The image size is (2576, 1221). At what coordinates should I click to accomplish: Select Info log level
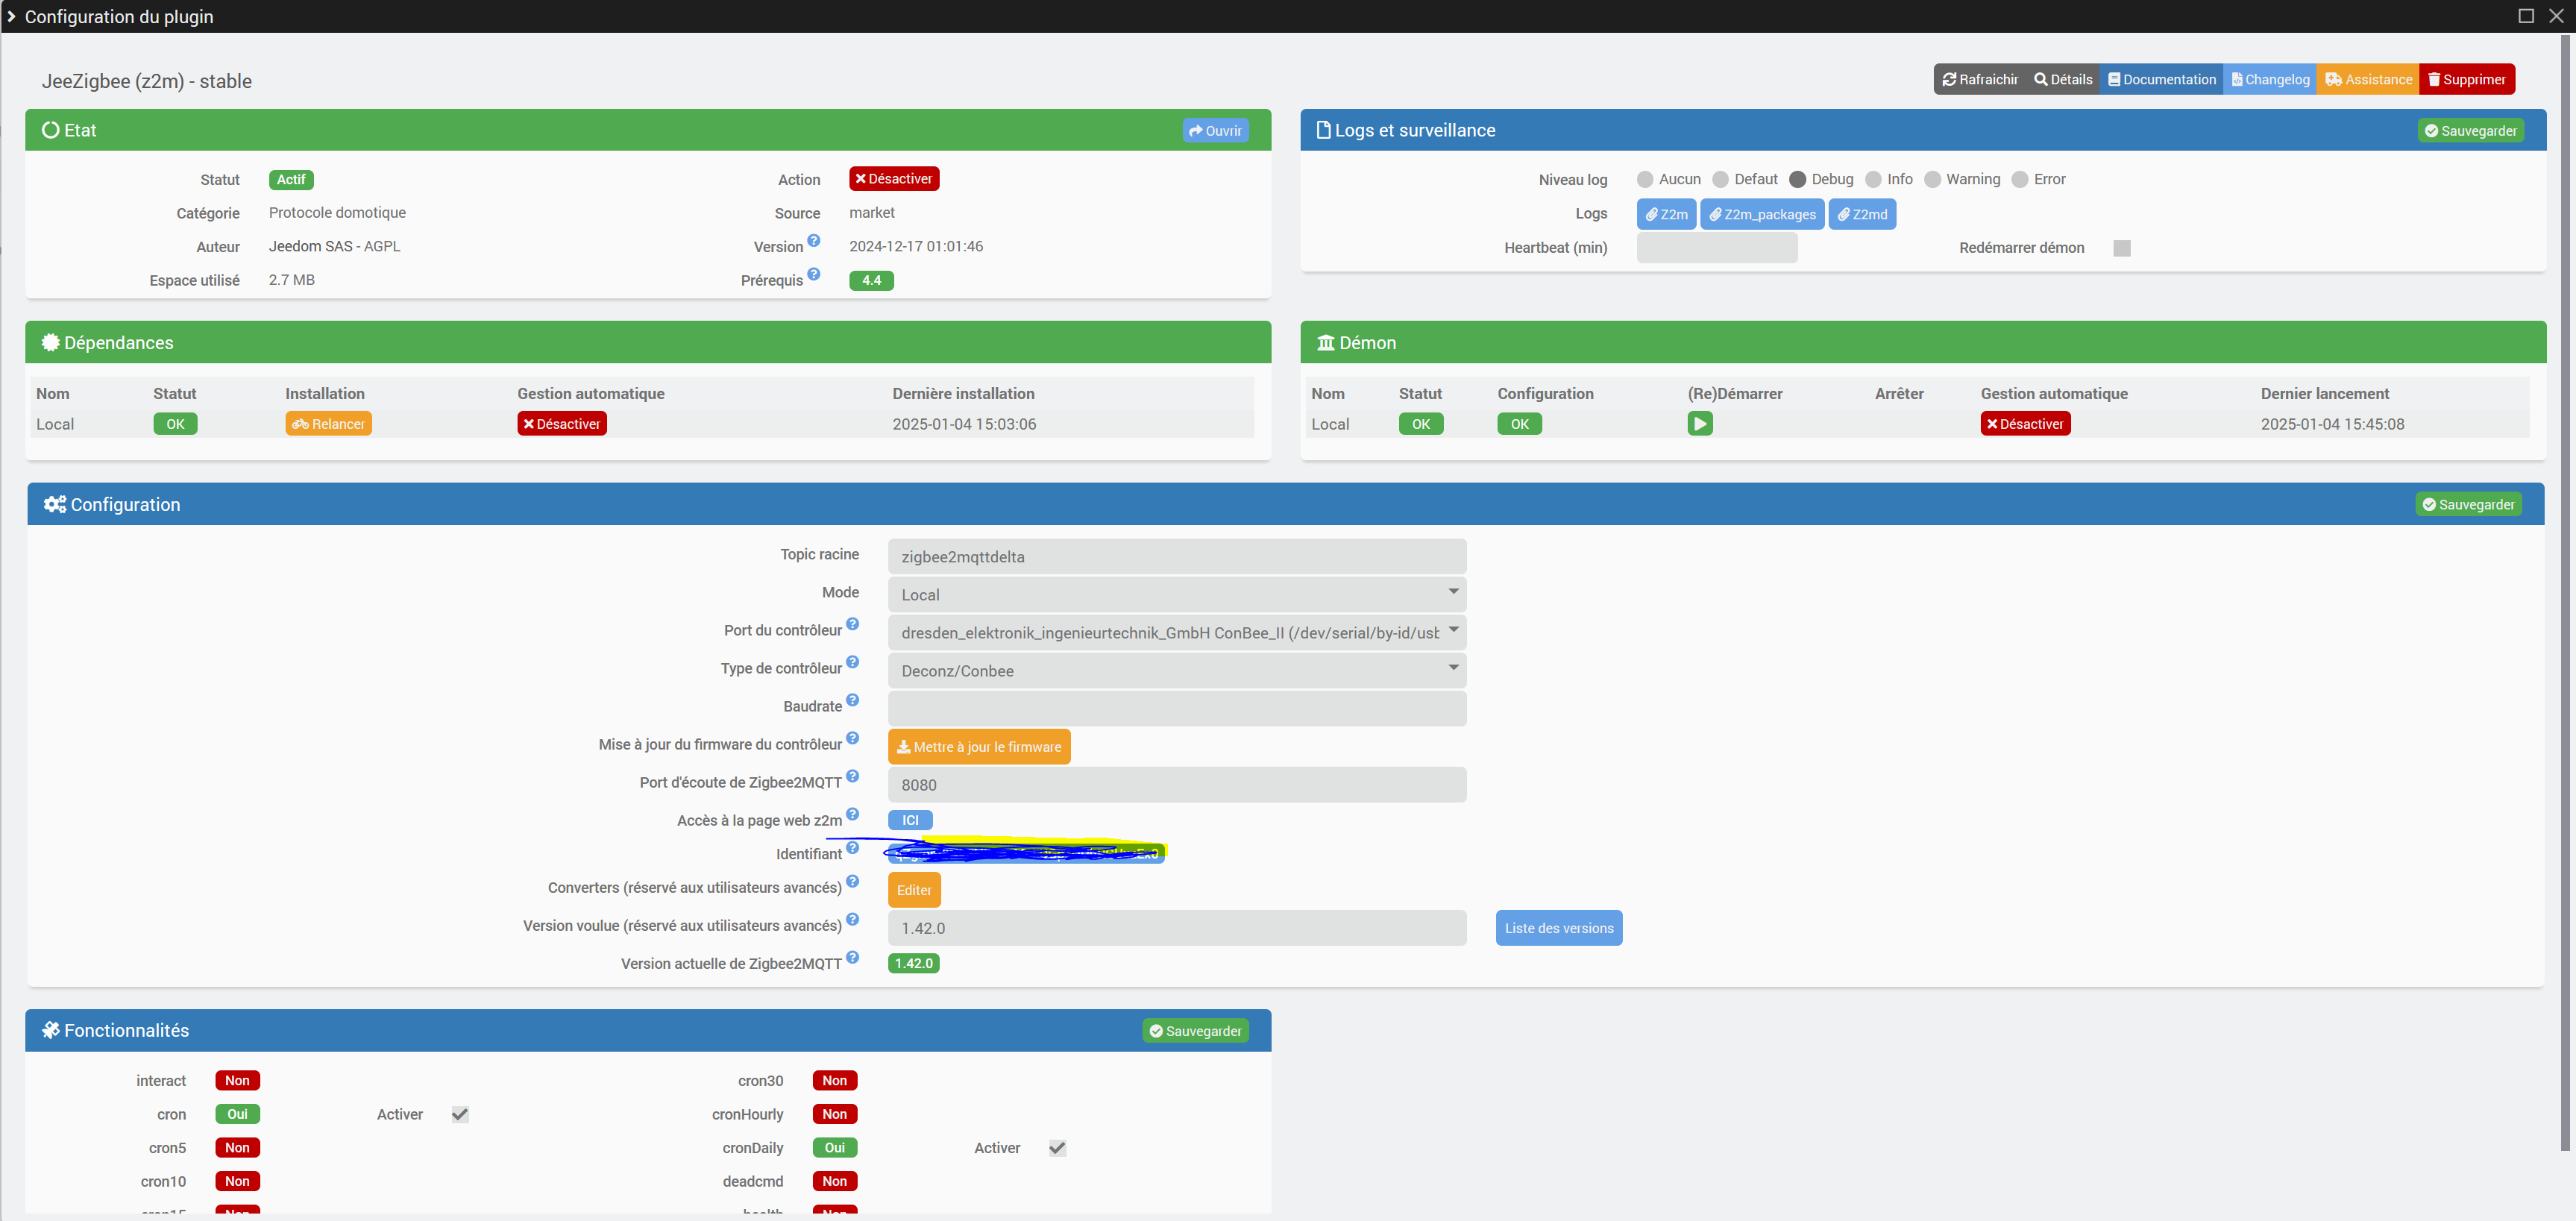pos(1874,180)
